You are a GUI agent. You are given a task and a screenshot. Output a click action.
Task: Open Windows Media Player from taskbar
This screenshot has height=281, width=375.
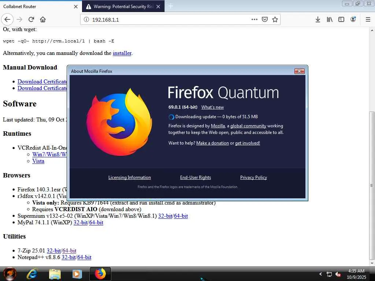point(77,274)
